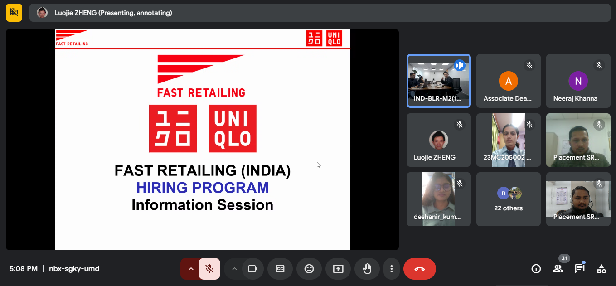Click the yellow camera-off indicator icon

click(x=14, y=13)
